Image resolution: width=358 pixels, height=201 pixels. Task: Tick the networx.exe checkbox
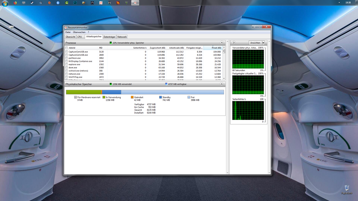66,74
